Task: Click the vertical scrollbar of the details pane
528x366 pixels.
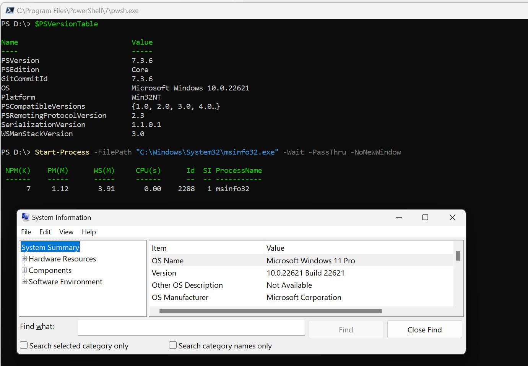Action: pyautogui.click(x=458, y=256)
